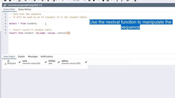Click the pencil icon on the id column
Screen dimensions: 175x98
pos(19,62)
